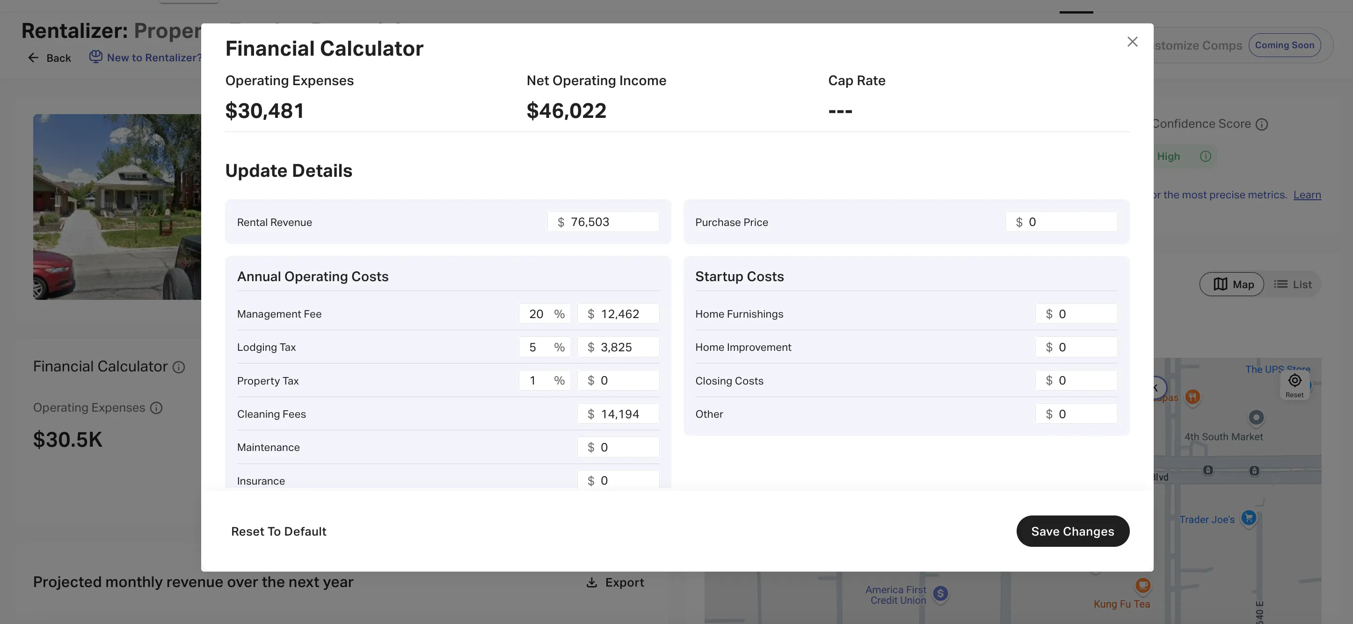
Task: Click the Export download icon
Action: click(591, 582)
